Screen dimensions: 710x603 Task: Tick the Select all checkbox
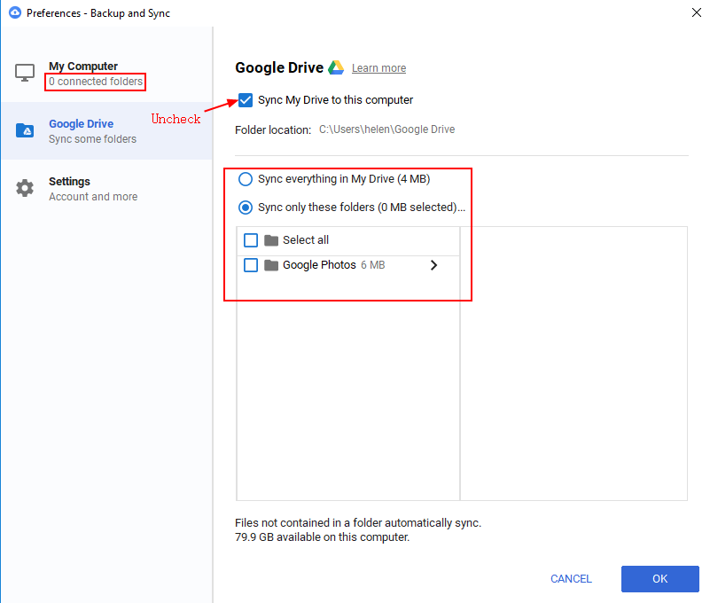coord(251,240)
